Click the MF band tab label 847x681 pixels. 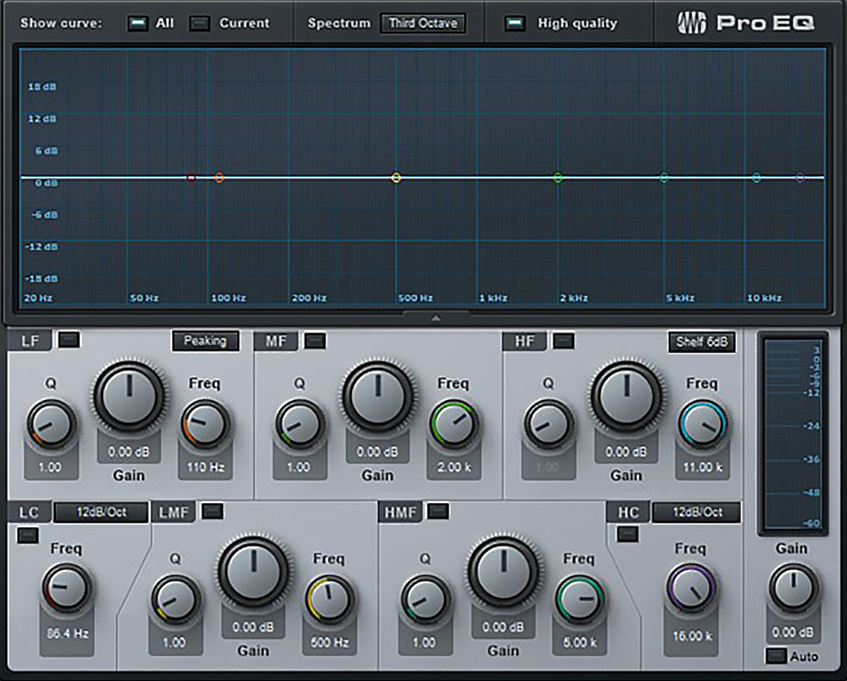276,341
